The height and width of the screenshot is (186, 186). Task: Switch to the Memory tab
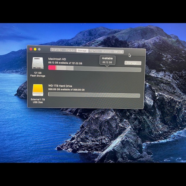[x=94, y=51]
